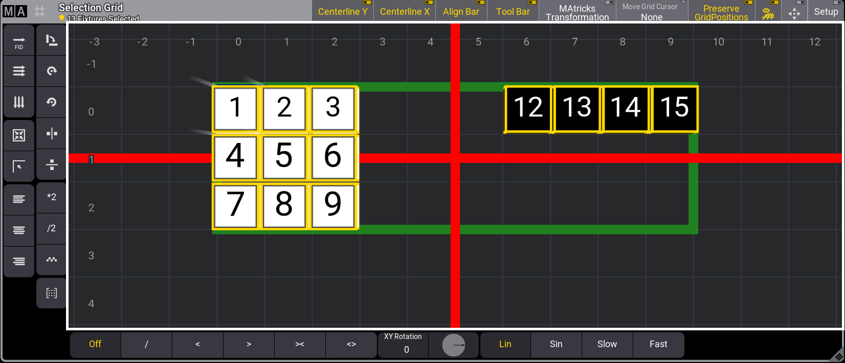Toggle Centerline Y display
This screenshot has height=363, width=845.
[x=343, y=11]
